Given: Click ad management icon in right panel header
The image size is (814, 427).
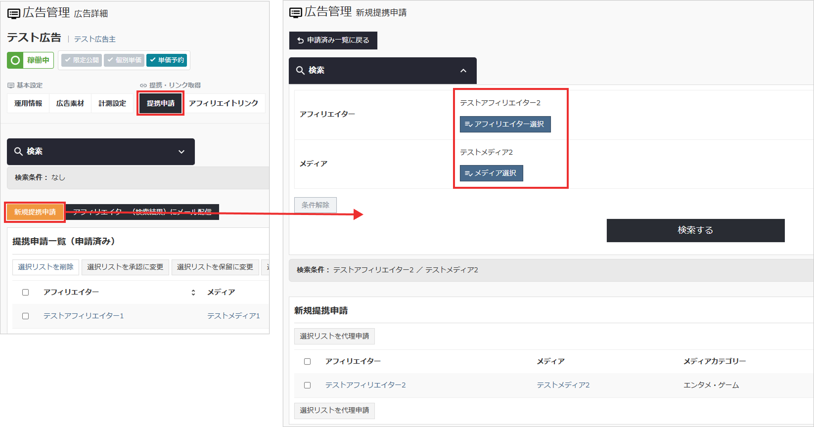Looking at the screenshot, I should point(296,12).
